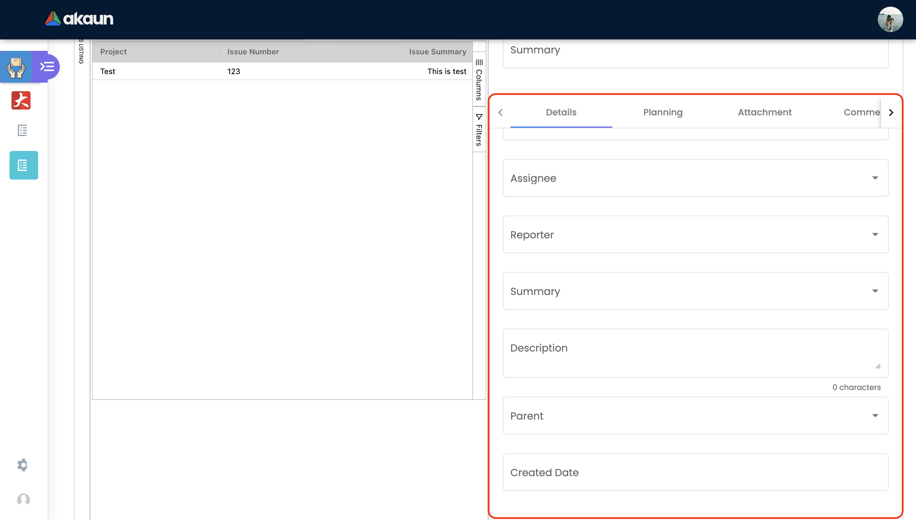The width and height of the screenshot is (916, 520).
Task: Expand the Assignee dropdown
Action: coord(695,178)
